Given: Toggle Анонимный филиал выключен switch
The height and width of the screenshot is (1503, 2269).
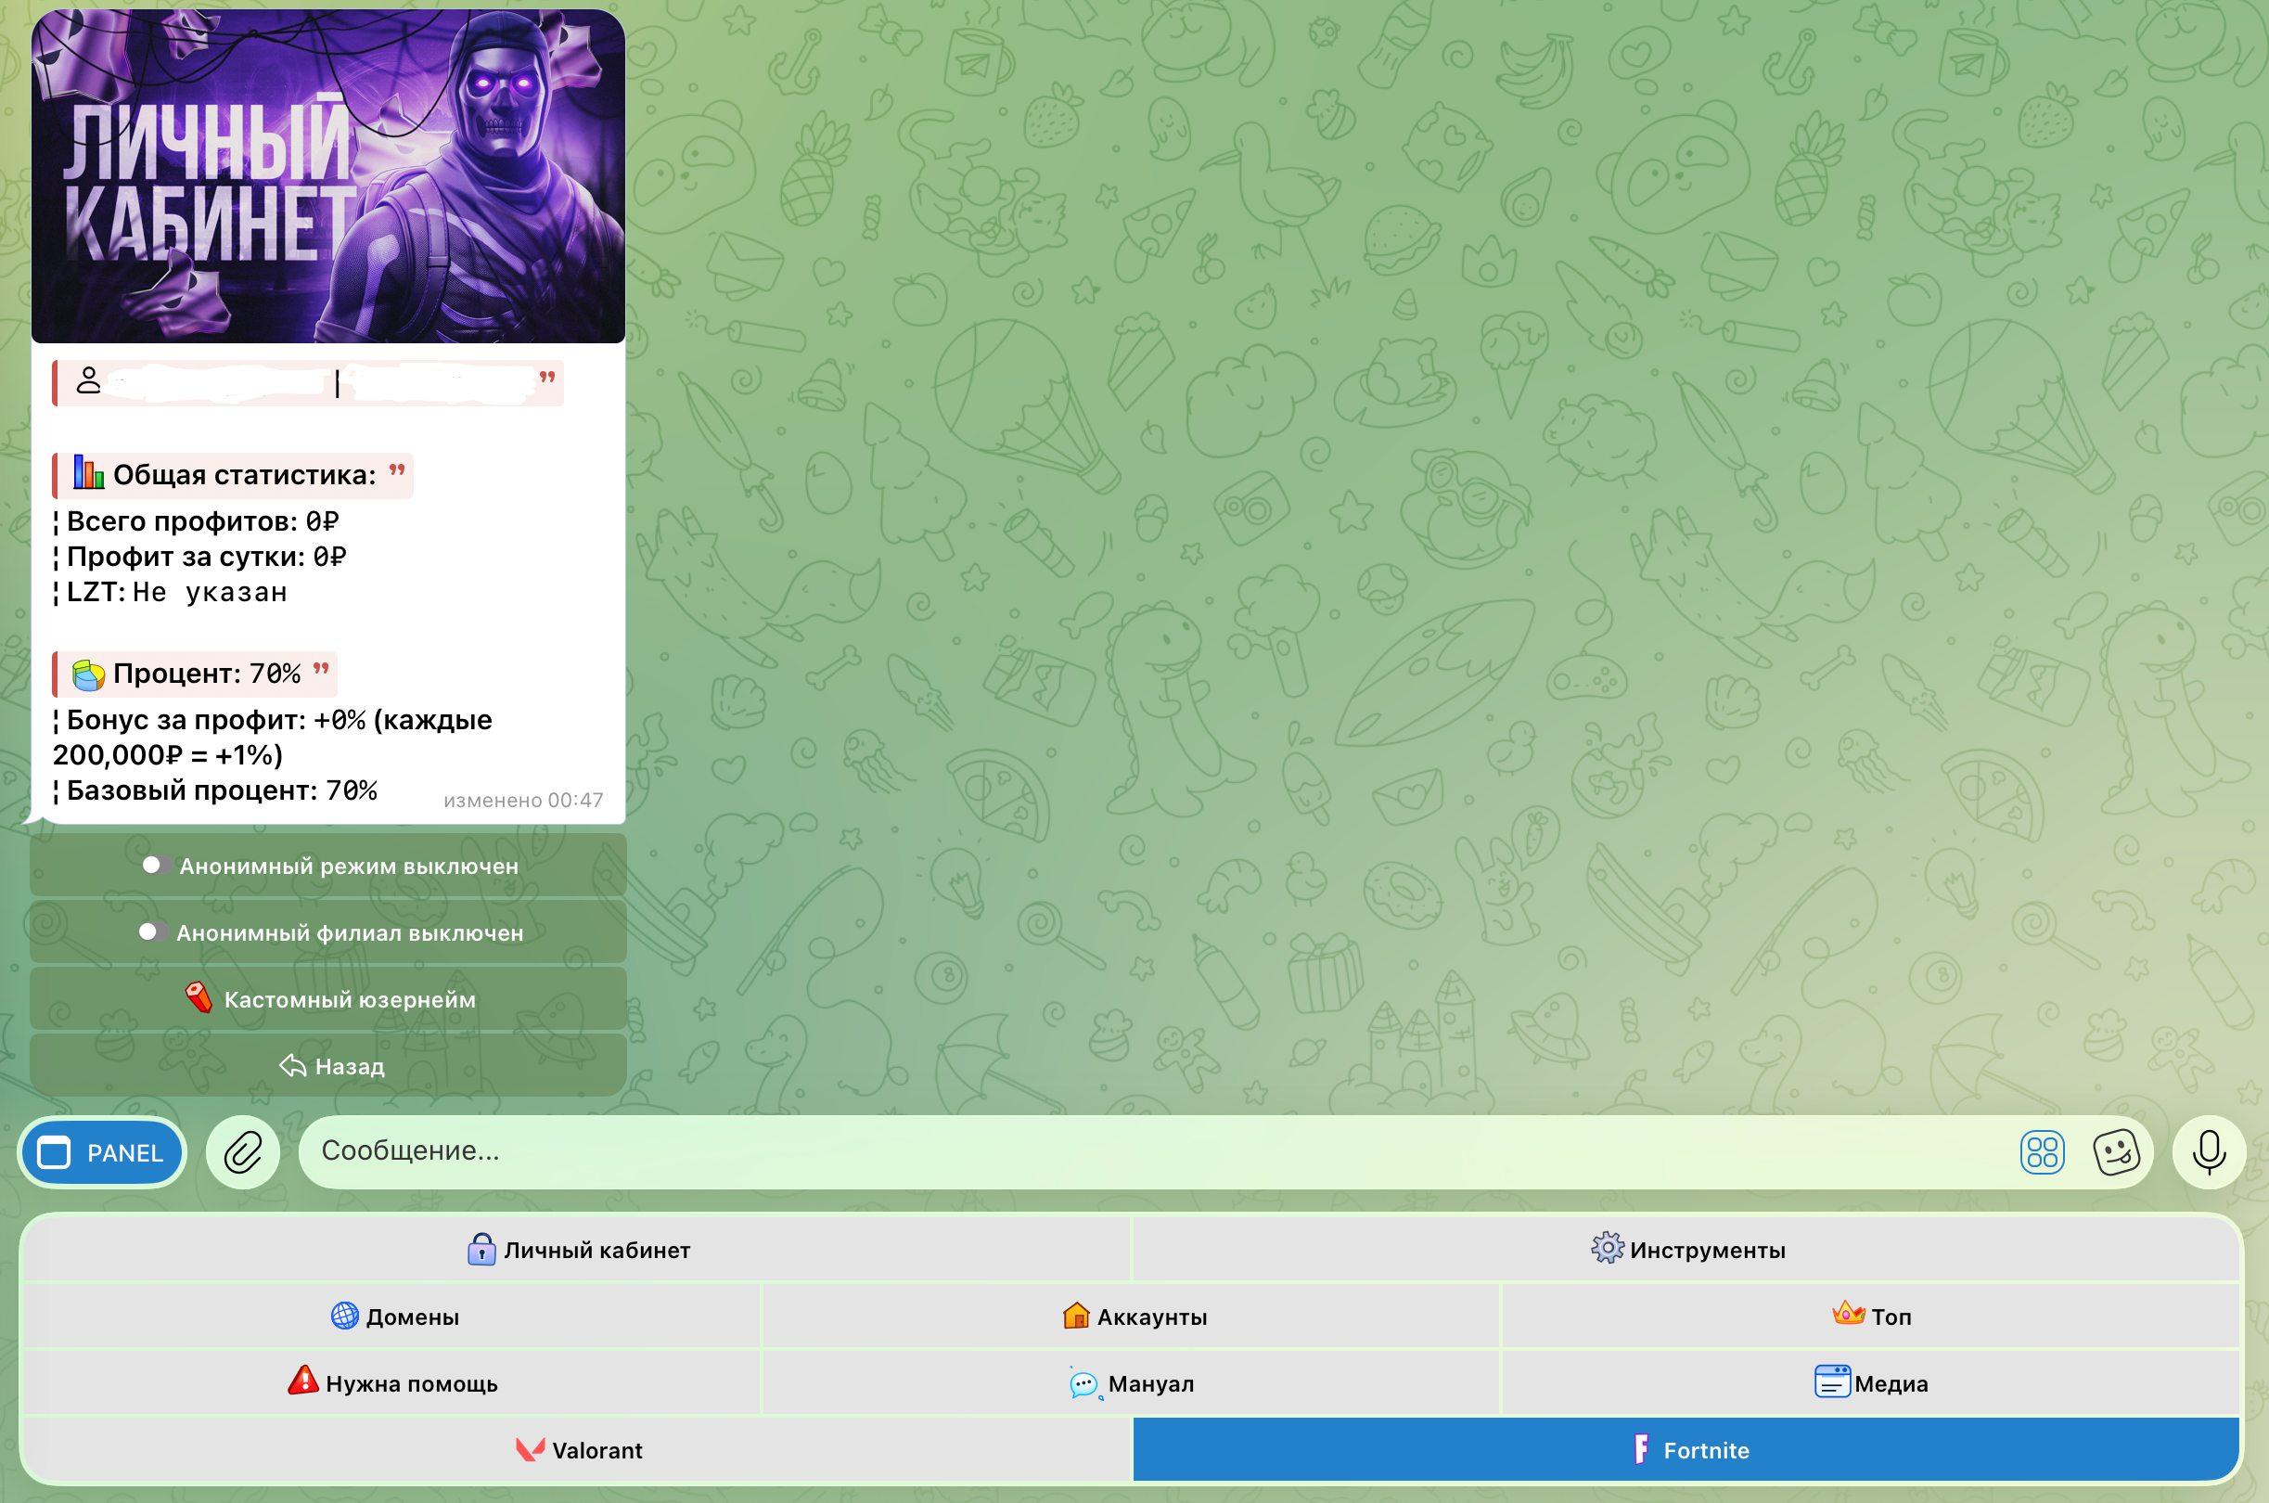Looking at the screenshot, I should point(328,932).
